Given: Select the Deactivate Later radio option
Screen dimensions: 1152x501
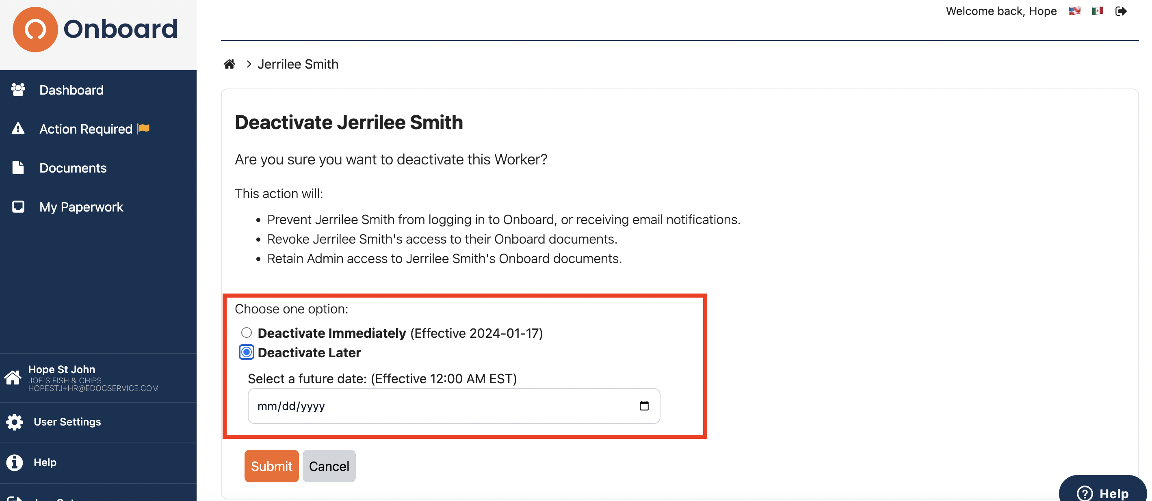Looking at the screenshot, I should pos(247,352).
